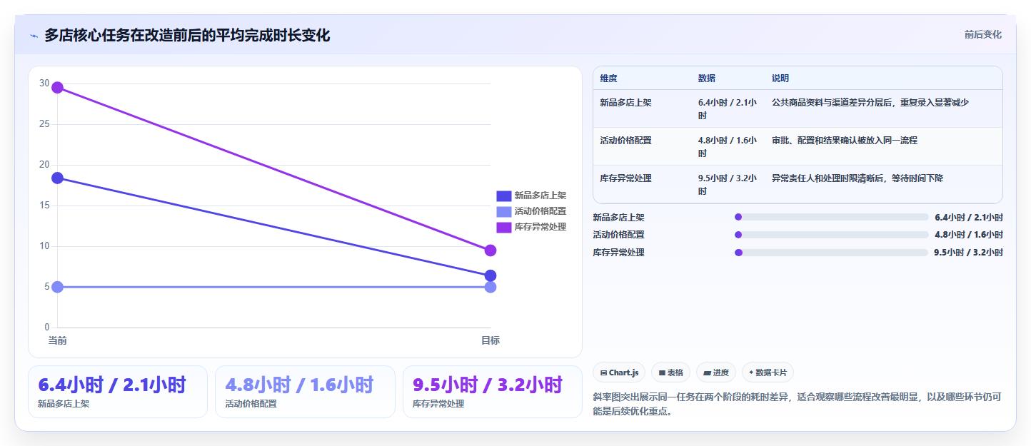Click the 目标 point of 活动价格配置 line
1031x446 pixels.
[x=491, y=287]
